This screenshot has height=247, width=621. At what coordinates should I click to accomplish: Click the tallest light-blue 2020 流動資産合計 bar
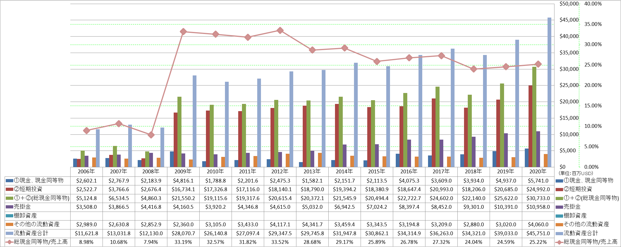tap(549, 92)
